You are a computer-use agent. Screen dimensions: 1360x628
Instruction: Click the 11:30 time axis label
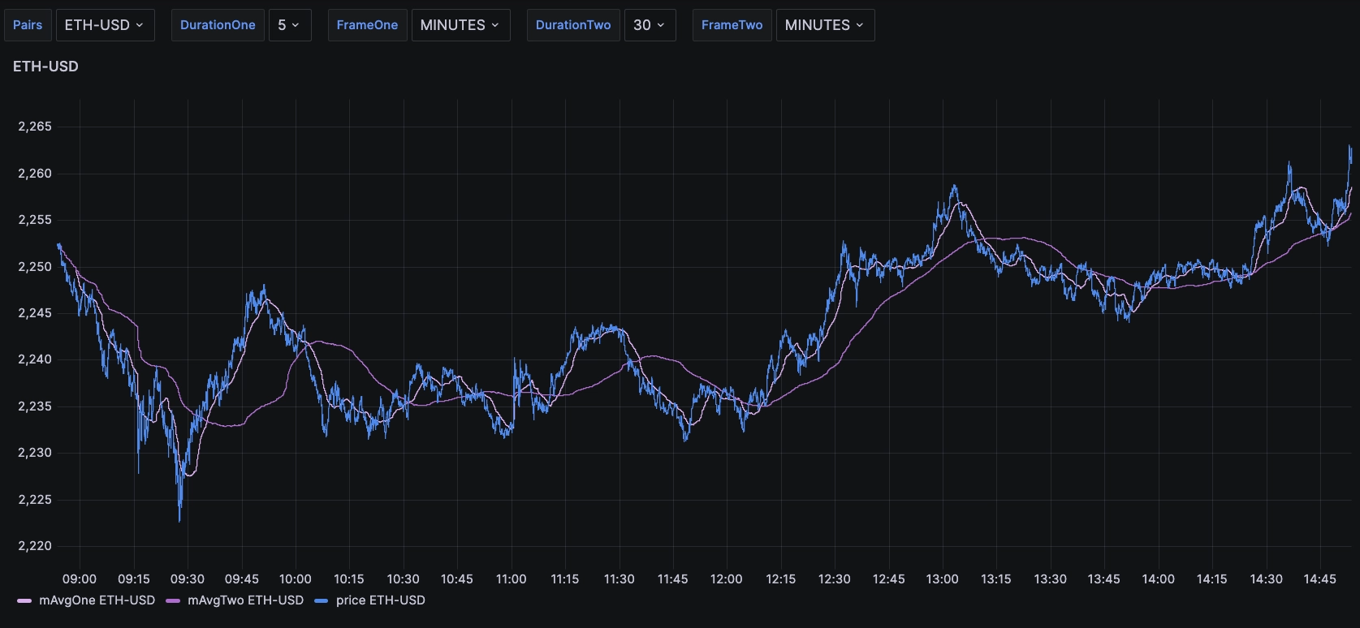(620, 579)
